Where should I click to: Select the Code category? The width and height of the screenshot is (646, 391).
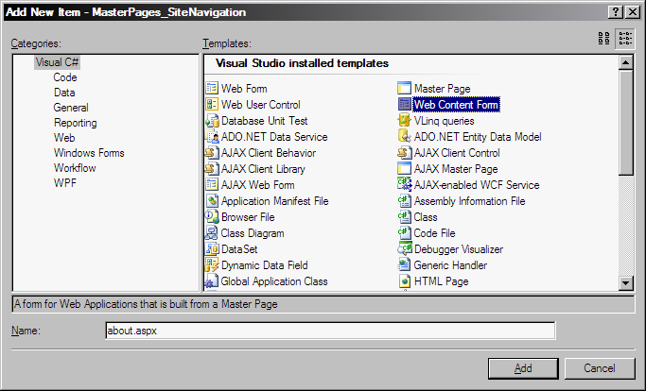click(x=65, y=77)
